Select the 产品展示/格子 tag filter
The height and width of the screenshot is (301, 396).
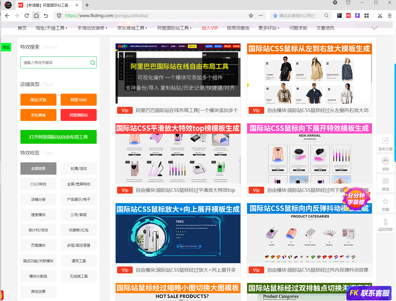pyautogui.click(x=79, y=199)
